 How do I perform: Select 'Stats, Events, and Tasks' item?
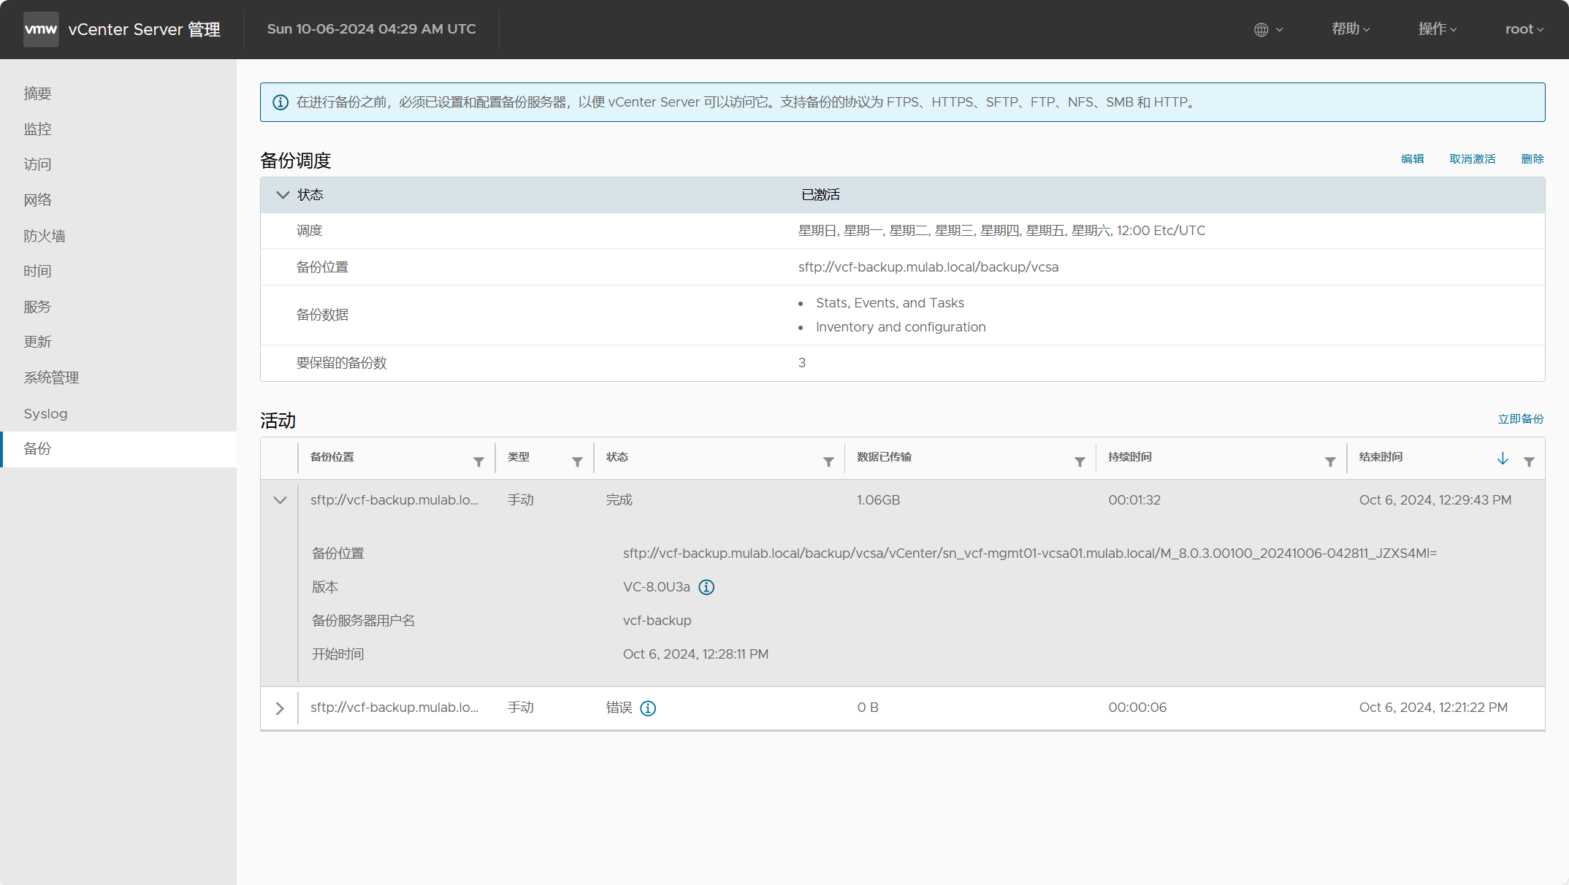tap(890, 303)
